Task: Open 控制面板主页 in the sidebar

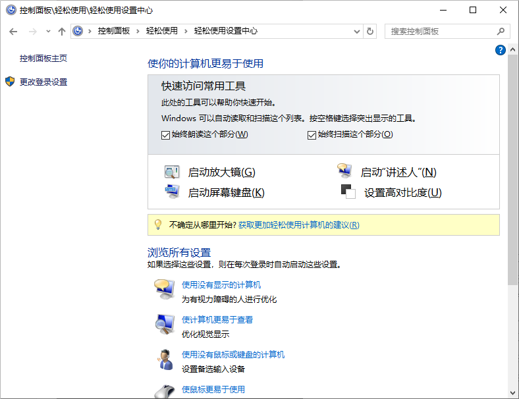Action: 43,59
